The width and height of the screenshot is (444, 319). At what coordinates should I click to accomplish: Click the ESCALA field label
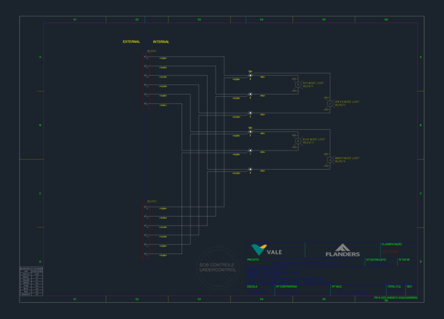coord(252,287)
